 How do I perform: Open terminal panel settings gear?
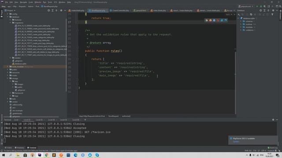pos(273,120)
